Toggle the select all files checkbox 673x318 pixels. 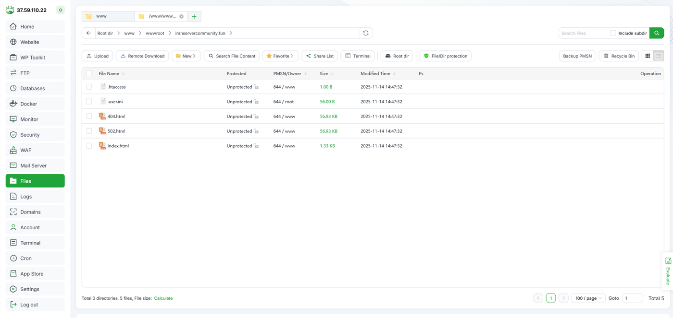tap(89, 73)
